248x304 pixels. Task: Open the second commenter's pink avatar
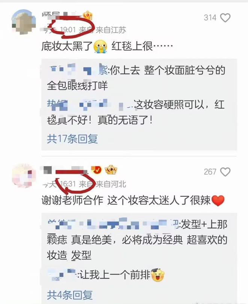tap(24, 176)
